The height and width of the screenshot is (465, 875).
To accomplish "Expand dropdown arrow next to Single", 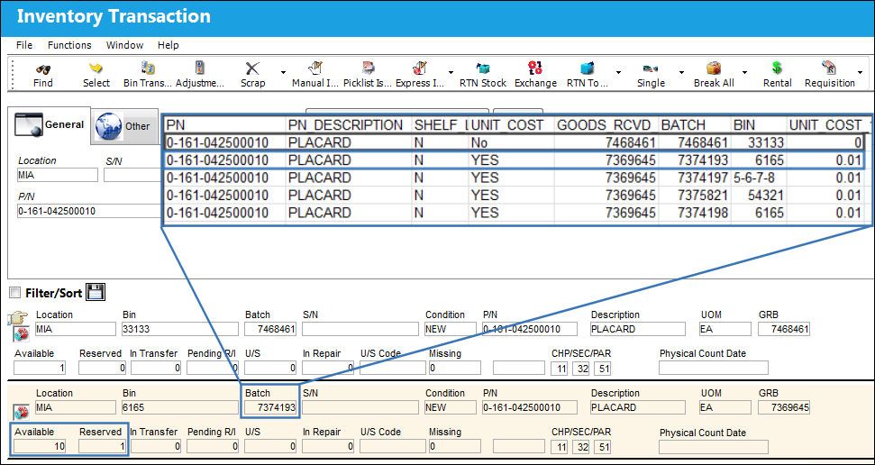I will pyautogui.click(x=681, y=73).
